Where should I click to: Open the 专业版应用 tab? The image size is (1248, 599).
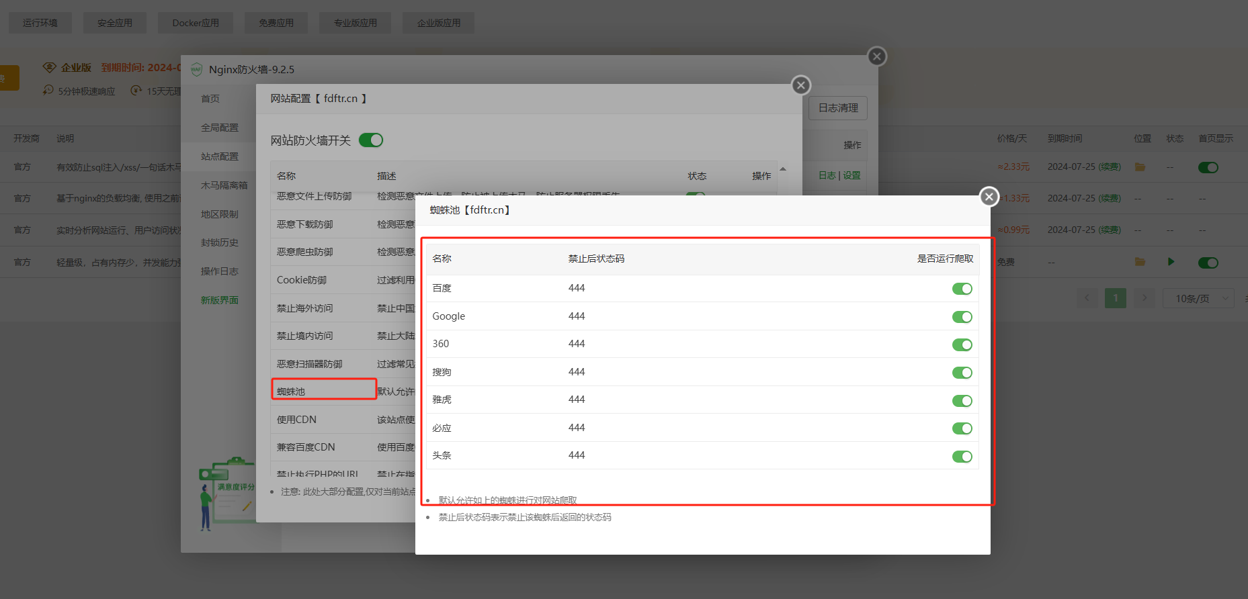356,23
